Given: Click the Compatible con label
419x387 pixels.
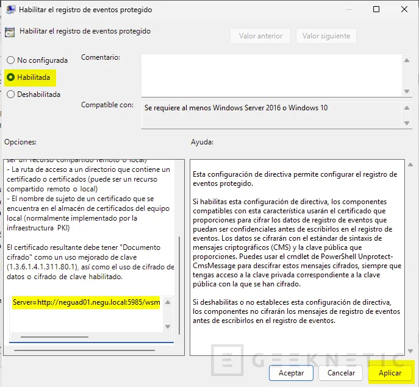Looking at the screenshot, I should click(x=107, y=105).
